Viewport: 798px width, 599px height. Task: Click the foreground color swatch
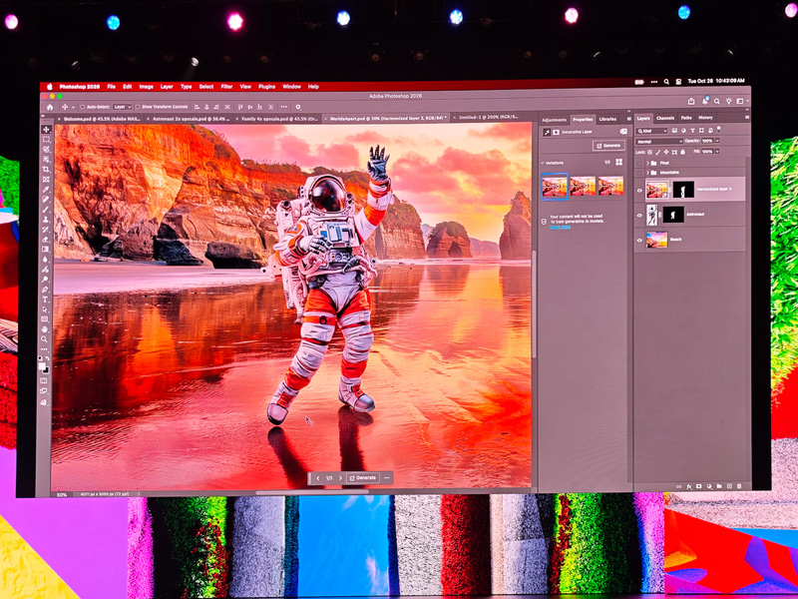[43, 367]
